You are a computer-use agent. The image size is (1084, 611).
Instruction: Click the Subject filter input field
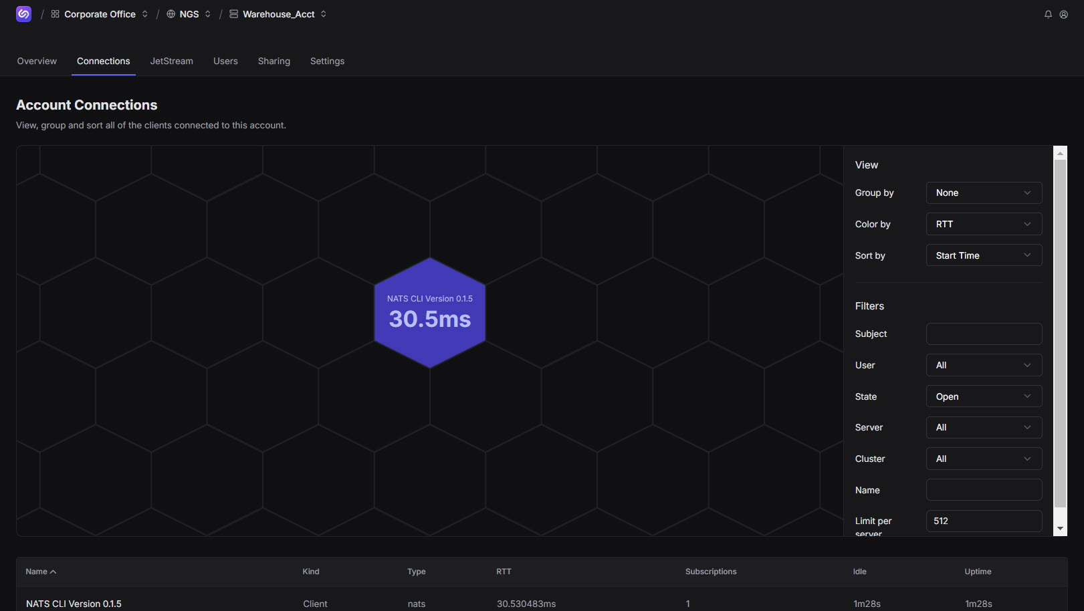[x=984, y=334]
